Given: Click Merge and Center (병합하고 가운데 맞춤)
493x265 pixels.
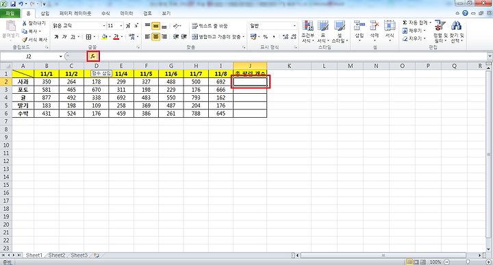Looking at the screenshot, I should pos(218,37).
